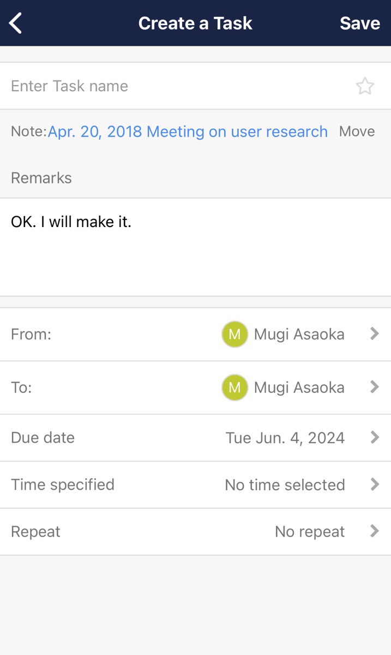Expand the To recipient chevron
The image size is (391, 655).
[375, 388]
